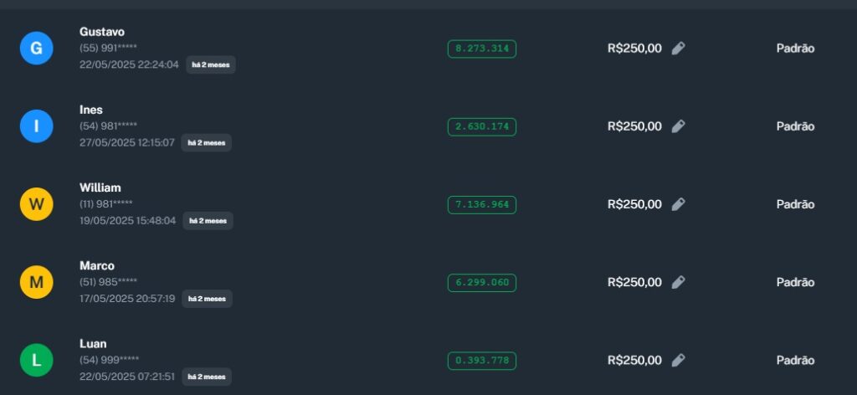The height and width of the screenshot is (395, 857).
Task: Click Luan's R$250,00 price value
Action: click(634, 360)
